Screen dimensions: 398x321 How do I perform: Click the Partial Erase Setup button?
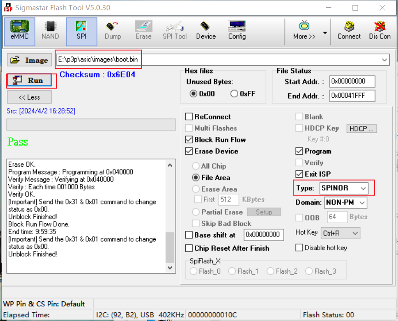(264, 212)
